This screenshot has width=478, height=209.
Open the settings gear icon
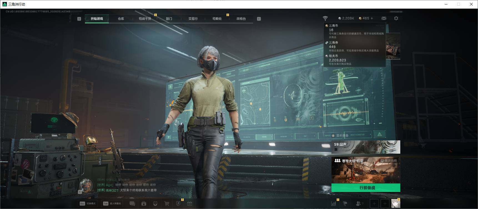click(x=396, y=18)
